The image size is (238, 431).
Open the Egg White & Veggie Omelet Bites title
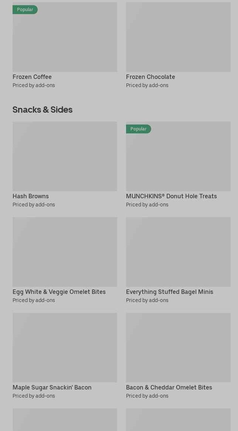click(59, 292)
